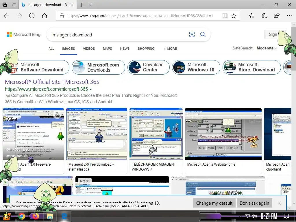Select the IMAGES search tab
The image size is (296, 222).
69,49
